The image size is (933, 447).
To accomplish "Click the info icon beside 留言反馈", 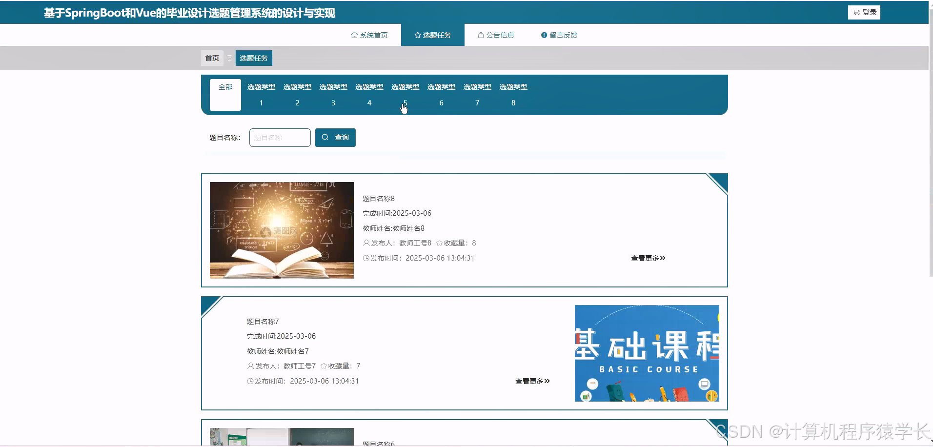I will tap(544, 35).
